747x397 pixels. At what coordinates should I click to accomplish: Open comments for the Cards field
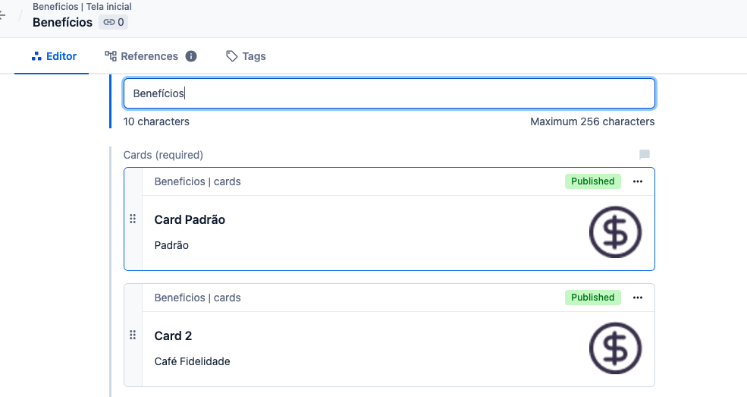pyautogui.click(x=644, y=155)
